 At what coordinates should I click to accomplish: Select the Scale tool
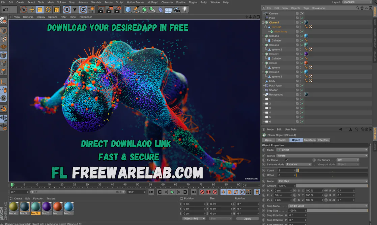pyautogui.click(x=40, y=9)
